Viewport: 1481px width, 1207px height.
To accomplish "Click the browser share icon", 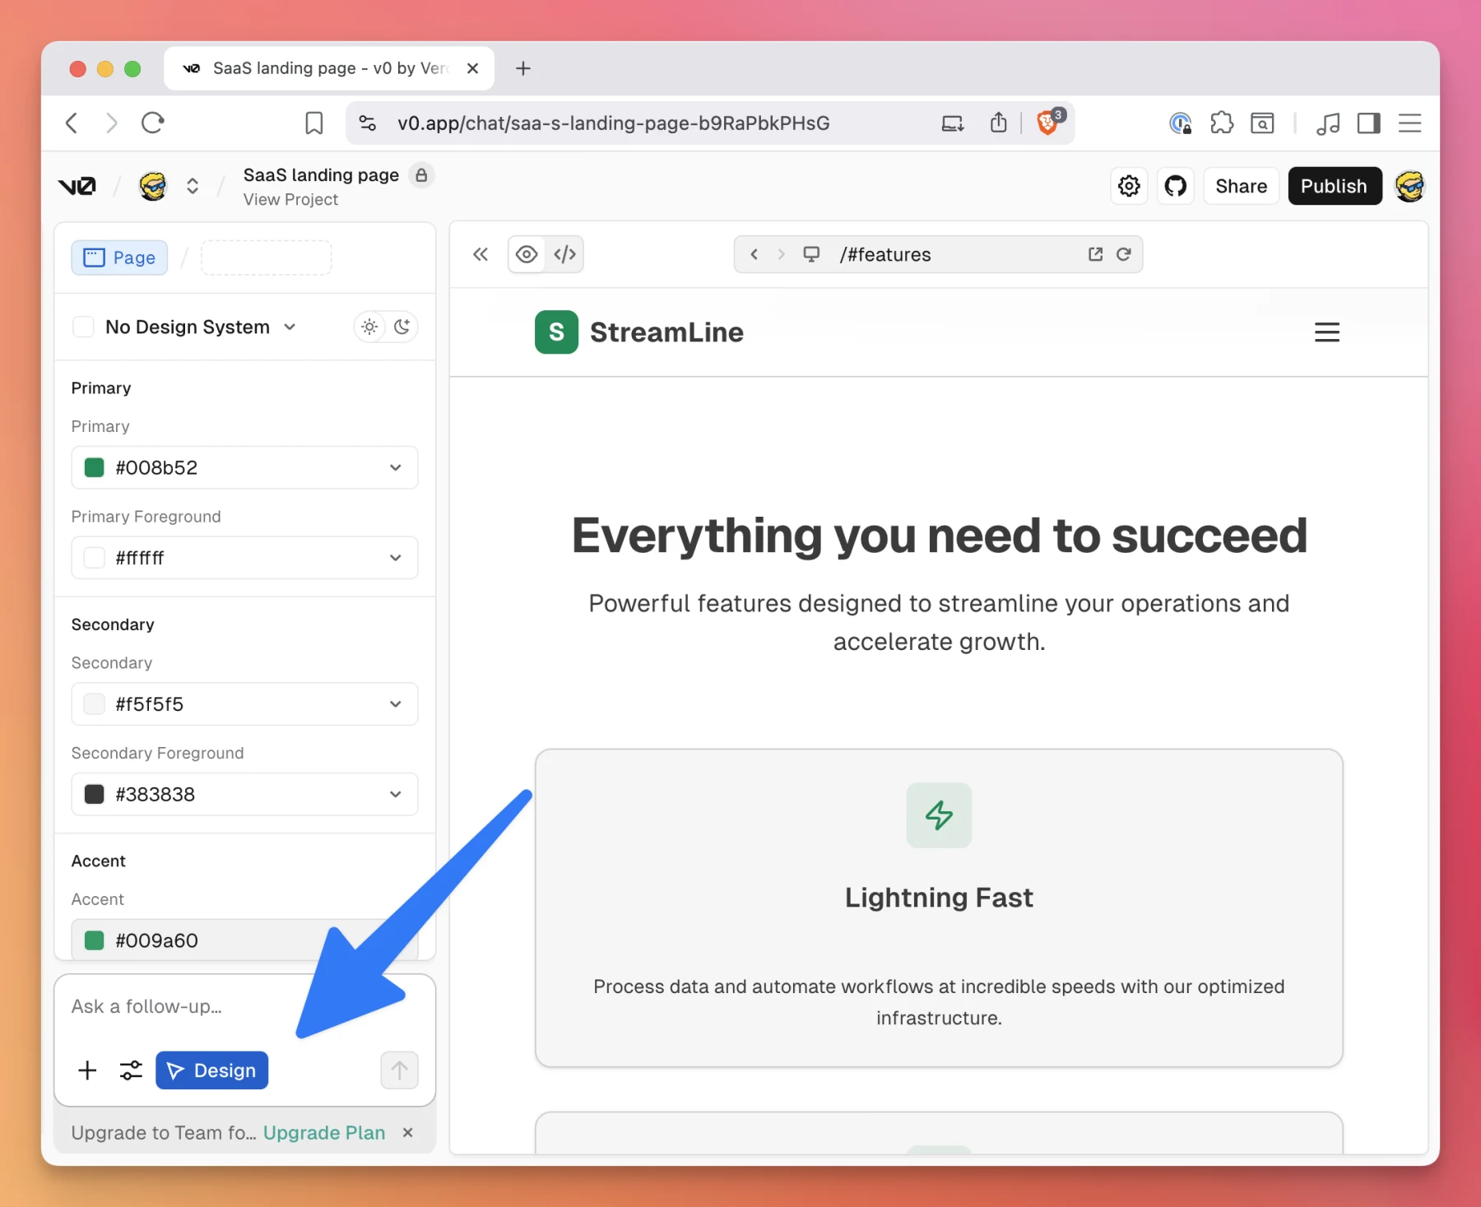I will (x=999, y=123).
